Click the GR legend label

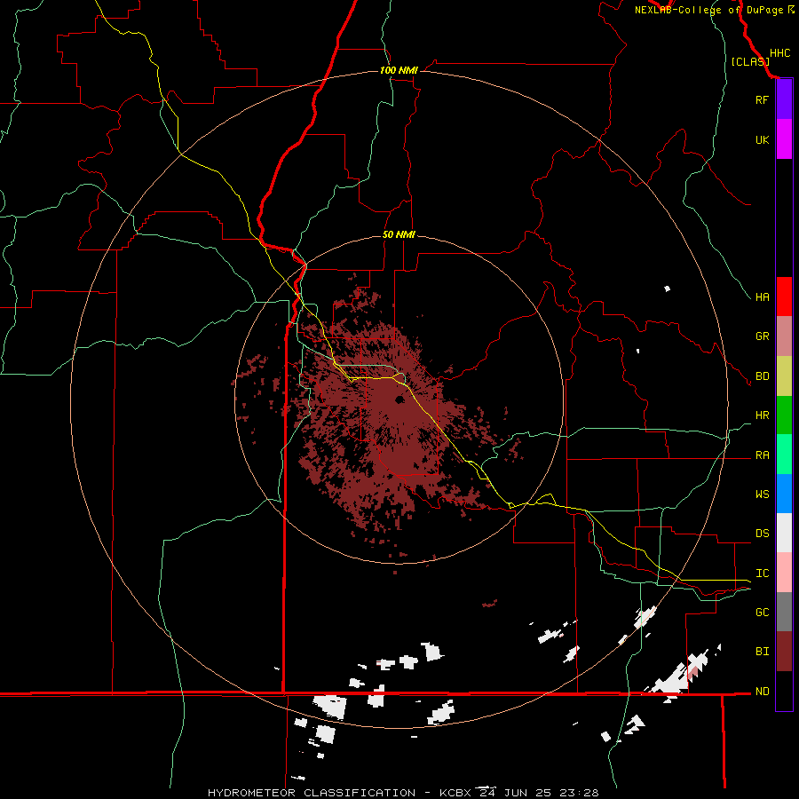(762, 336)
